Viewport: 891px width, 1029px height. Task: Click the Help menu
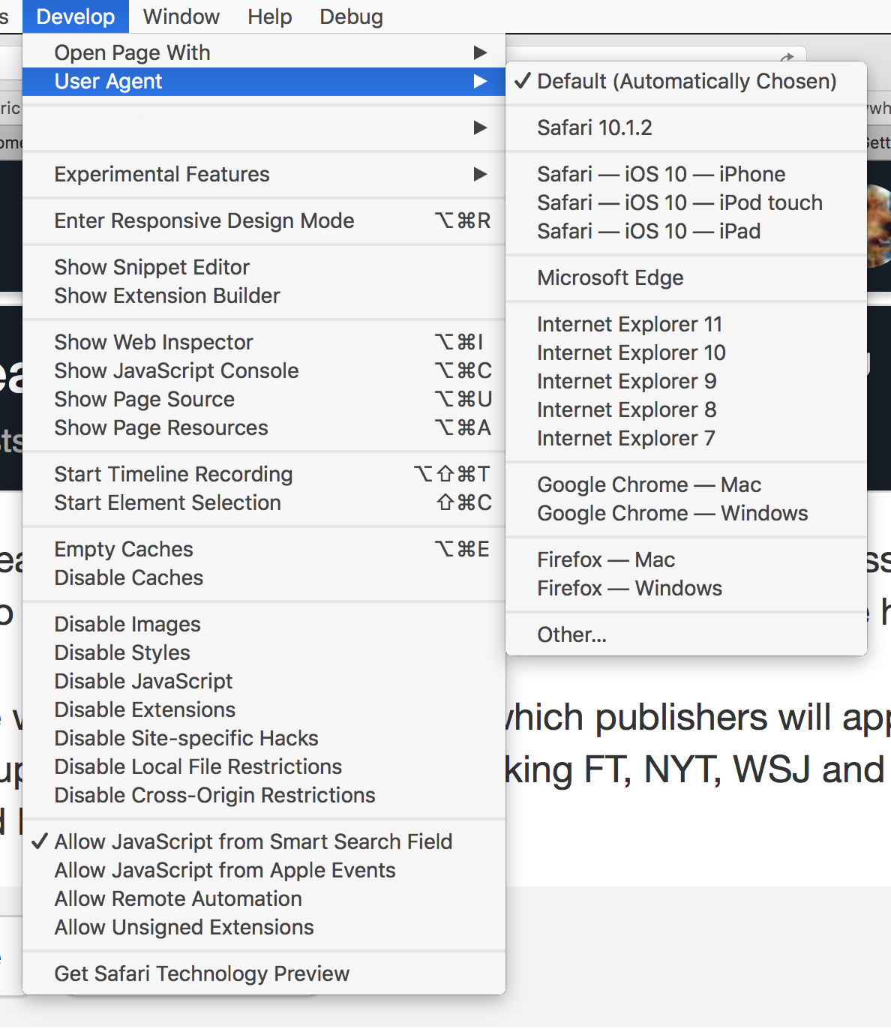click(269, 16)
